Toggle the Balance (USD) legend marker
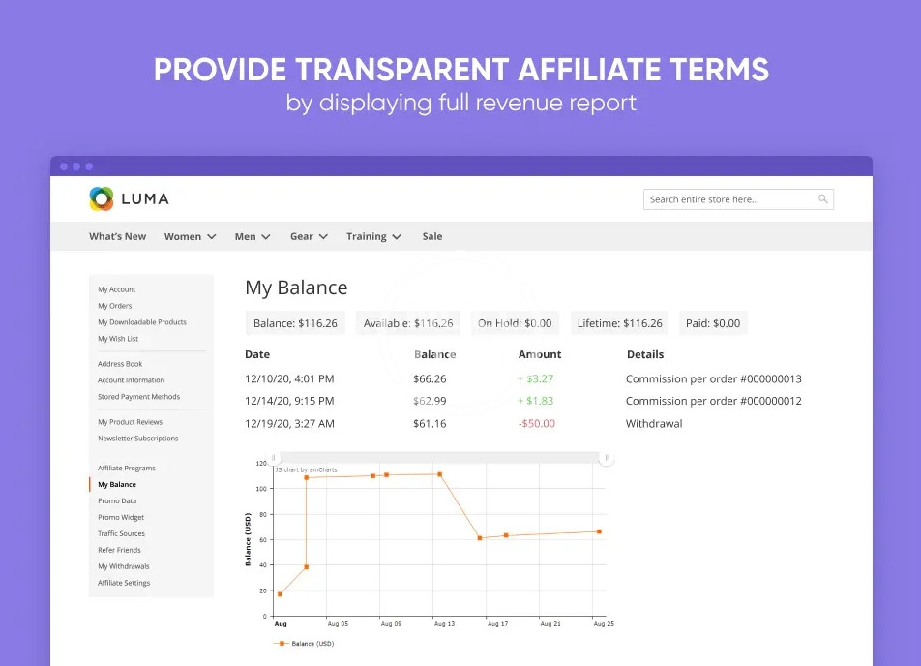This screenshot has height=666, width=921. [282, 643]
